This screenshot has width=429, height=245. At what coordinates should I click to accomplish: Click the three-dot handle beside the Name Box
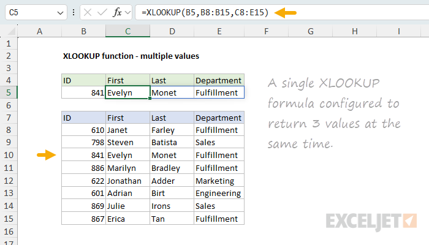[x=74, y=12]
